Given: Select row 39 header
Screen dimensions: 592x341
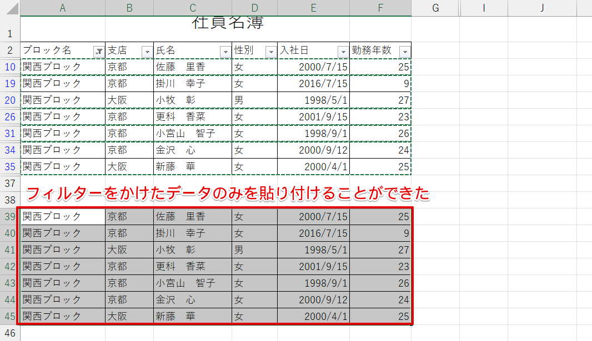Looking at the screenshot, I should tap(10, 216).
